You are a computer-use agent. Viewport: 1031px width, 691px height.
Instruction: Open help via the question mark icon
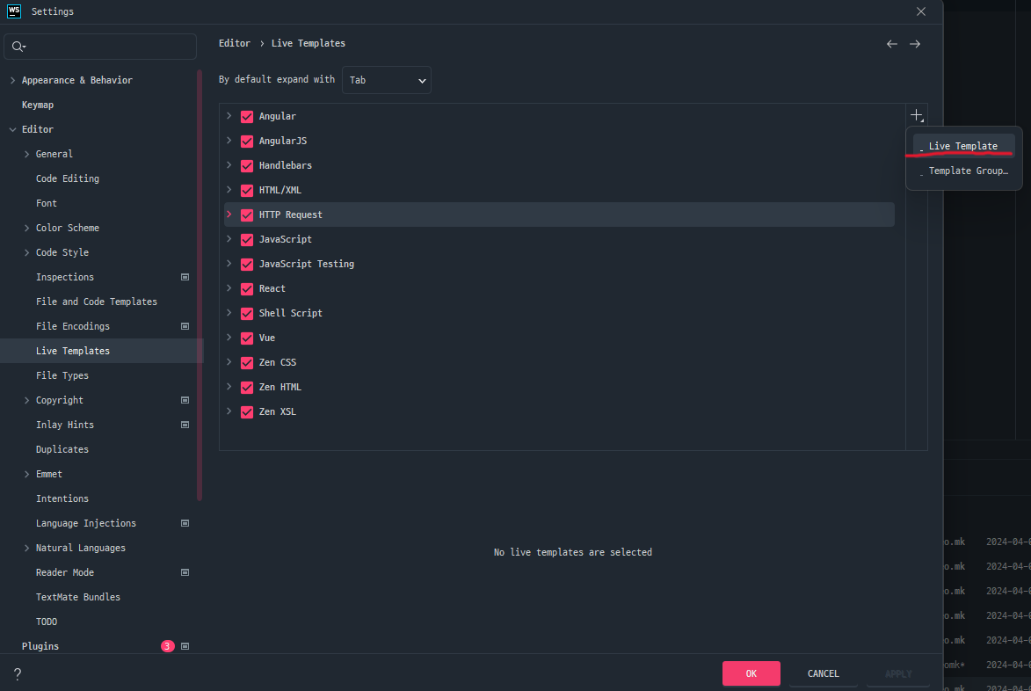[x=18, y=673]
